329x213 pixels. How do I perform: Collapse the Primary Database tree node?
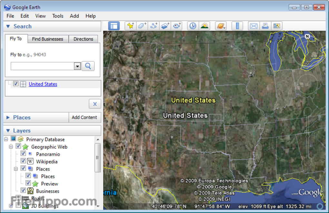[6, 139]
